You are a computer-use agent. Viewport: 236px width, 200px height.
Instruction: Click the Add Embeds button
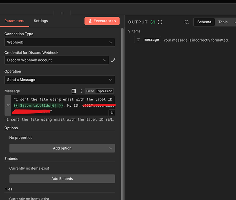tap(62, 179)
